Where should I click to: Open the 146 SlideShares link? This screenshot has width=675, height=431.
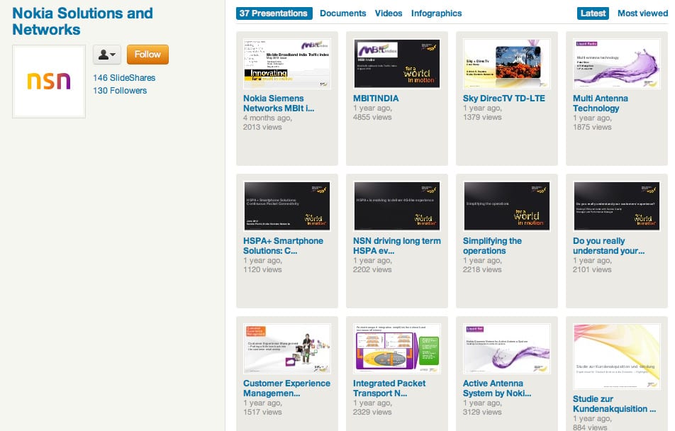click(x=124, y=78)
